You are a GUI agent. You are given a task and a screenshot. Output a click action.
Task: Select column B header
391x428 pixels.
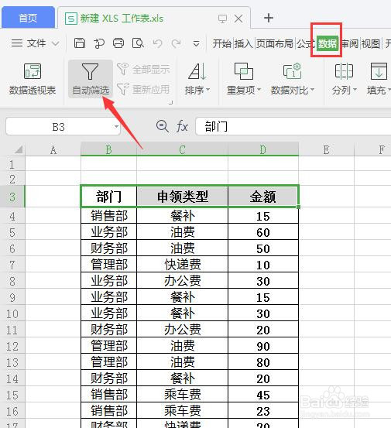point(108,149)
